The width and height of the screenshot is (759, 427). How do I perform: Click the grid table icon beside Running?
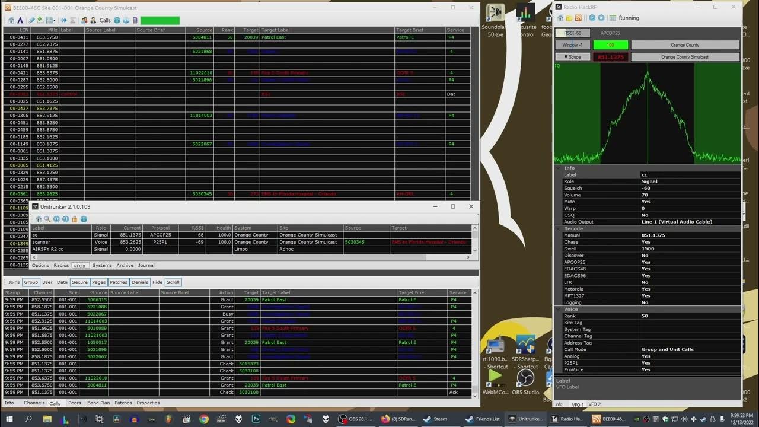613,18
